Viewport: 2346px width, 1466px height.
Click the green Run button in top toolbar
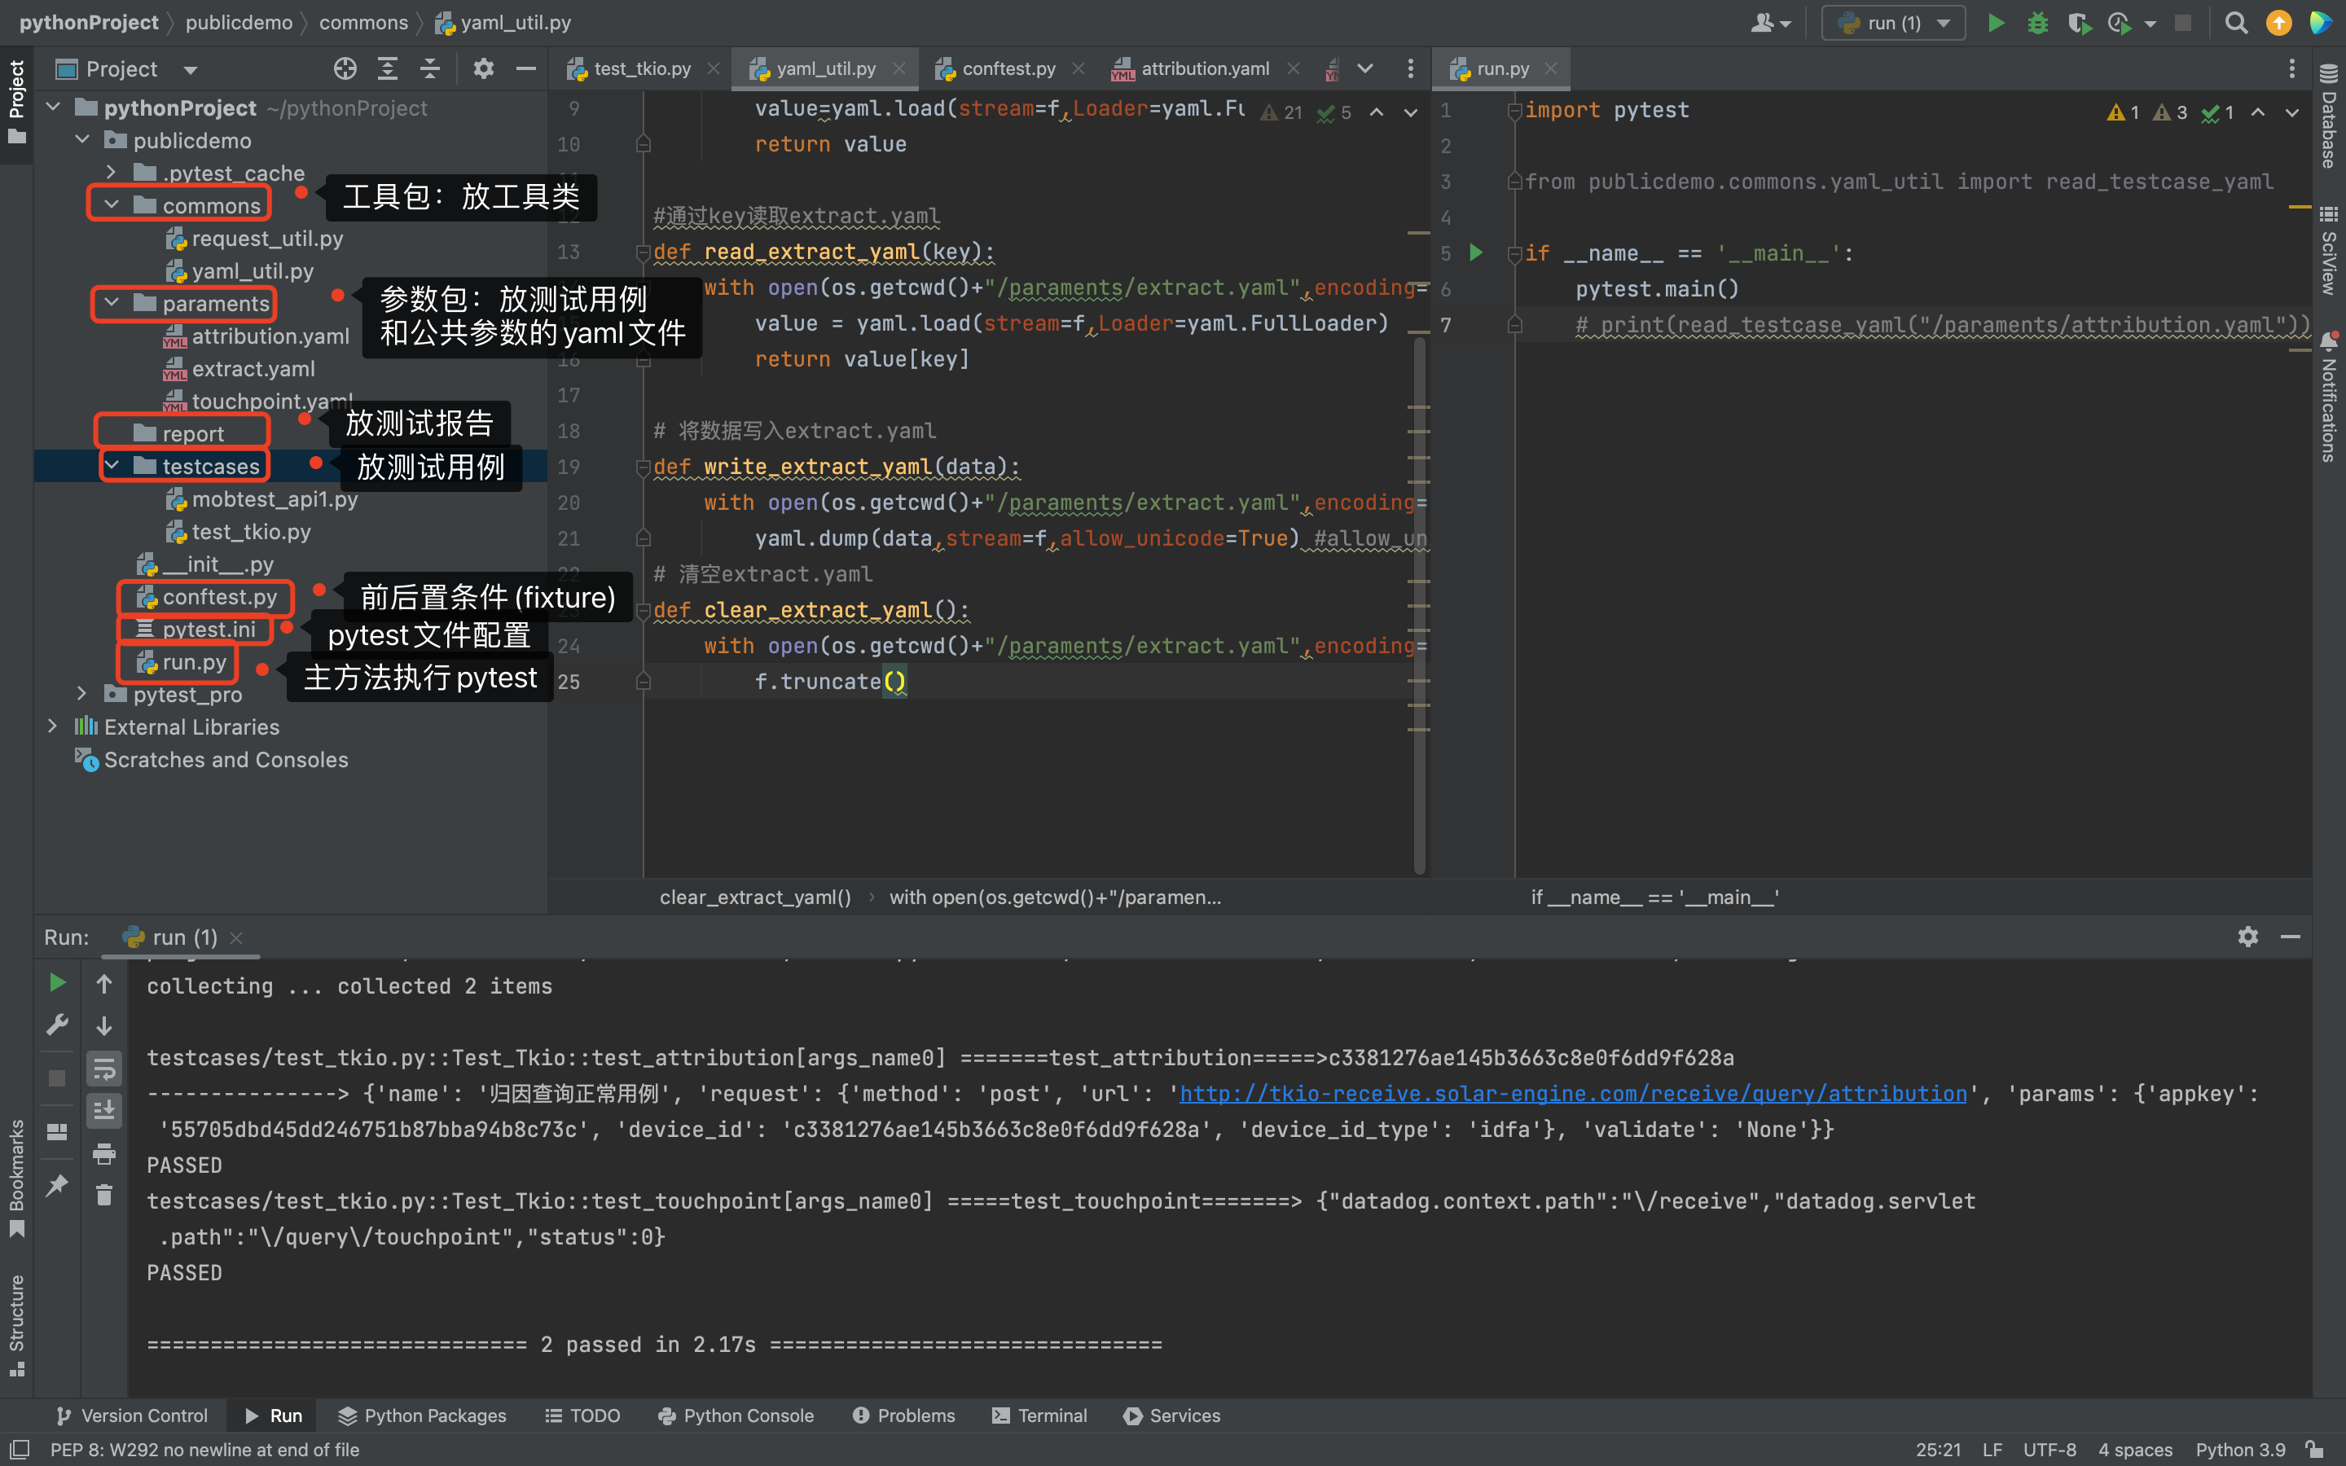[x=1995, y=22]
